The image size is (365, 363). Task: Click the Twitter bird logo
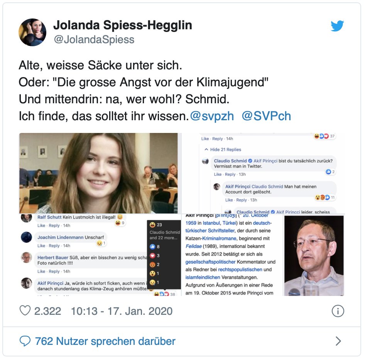tap(337, 26)
